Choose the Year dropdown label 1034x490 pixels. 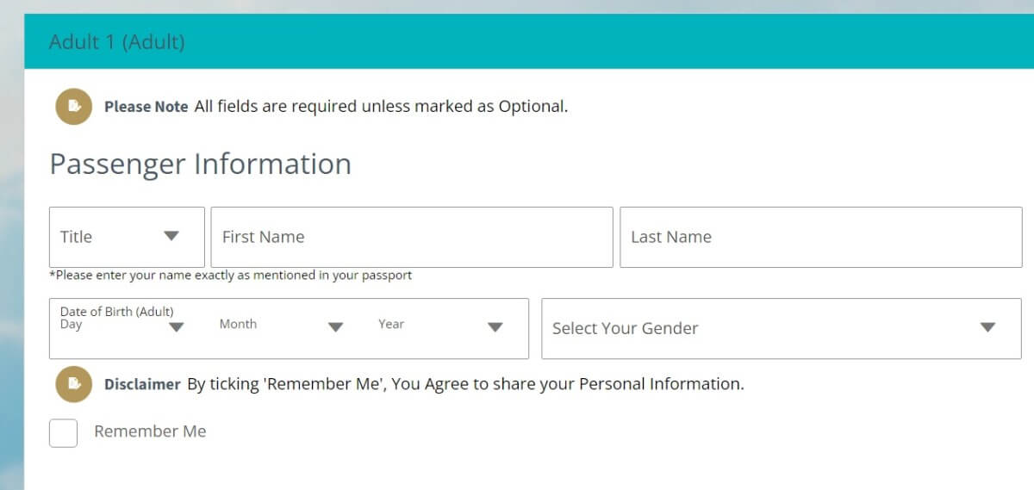[x=391, y=324]
